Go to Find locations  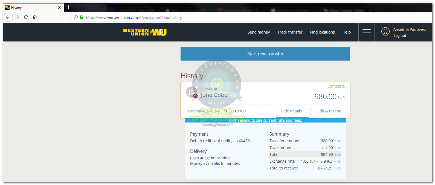pyautogui.click(x=322, y=32)
